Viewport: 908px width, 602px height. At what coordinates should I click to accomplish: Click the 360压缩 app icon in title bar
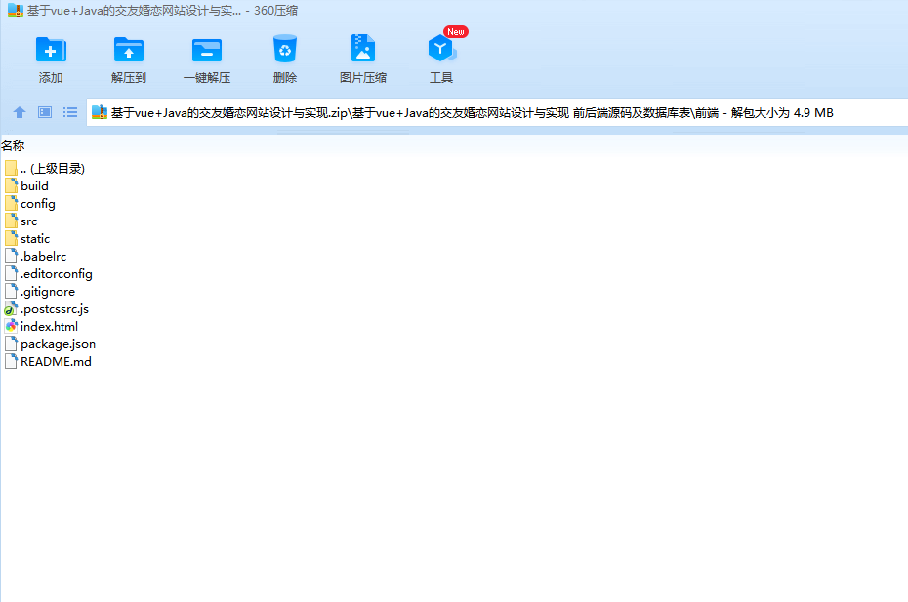(15, 11)
